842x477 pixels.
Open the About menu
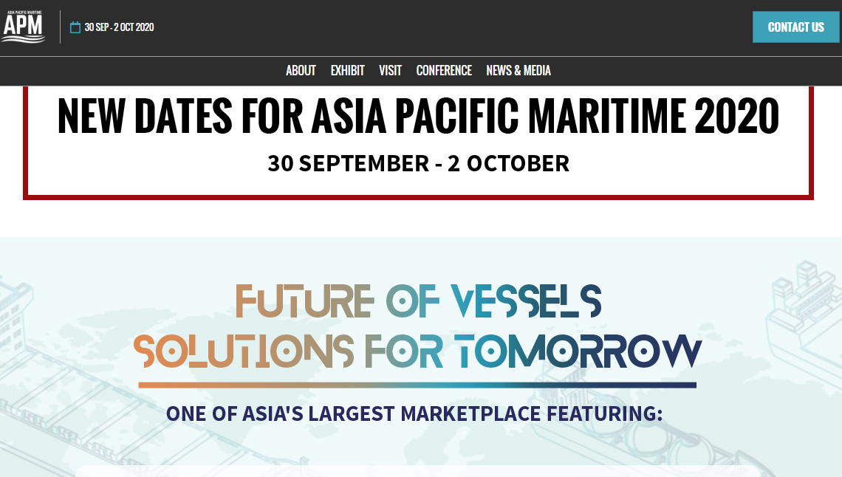coord(301,70)
